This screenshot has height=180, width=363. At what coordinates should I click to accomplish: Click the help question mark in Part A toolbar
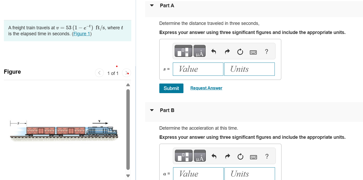pyautogui.click(x=266, y=52)
